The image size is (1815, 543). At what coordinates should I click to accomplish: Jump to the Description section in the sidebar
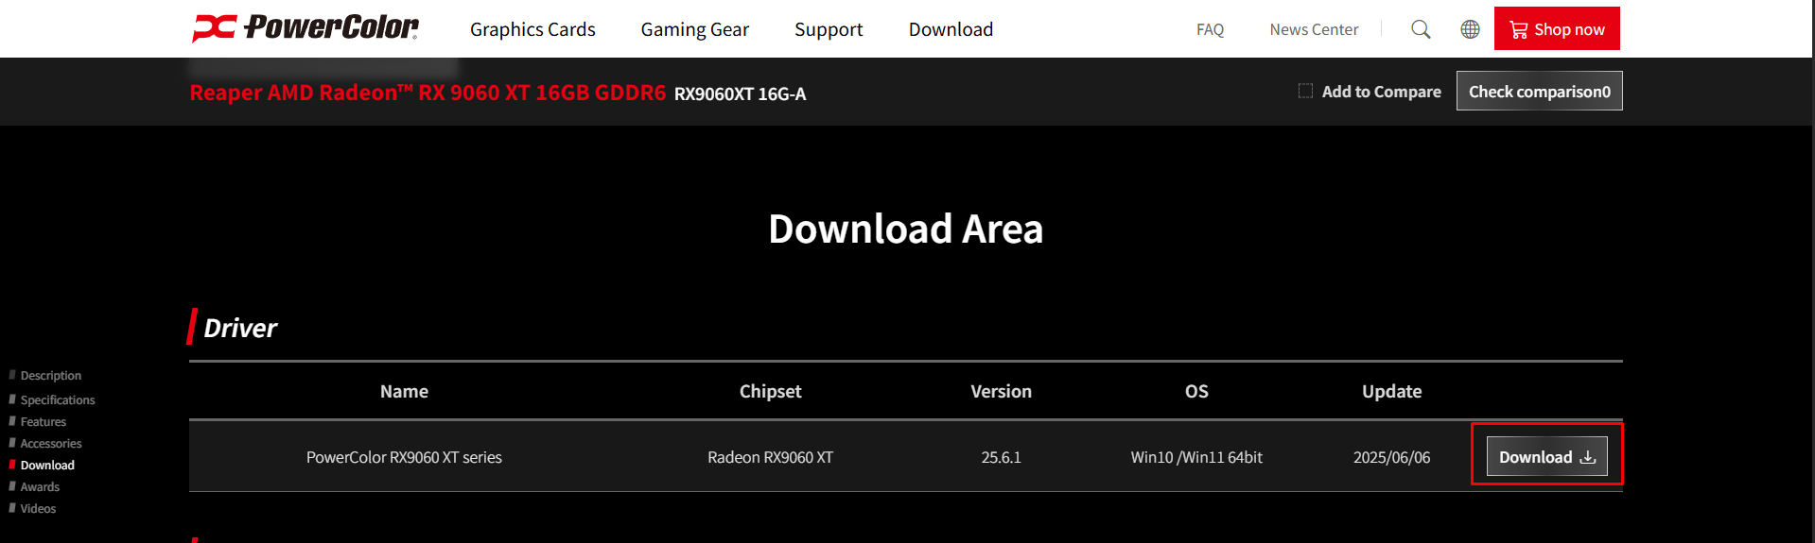tap(50, 375)
